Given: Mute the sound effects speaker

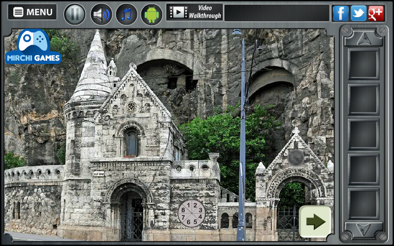Looking at the screenshot, I should [101, 14].
